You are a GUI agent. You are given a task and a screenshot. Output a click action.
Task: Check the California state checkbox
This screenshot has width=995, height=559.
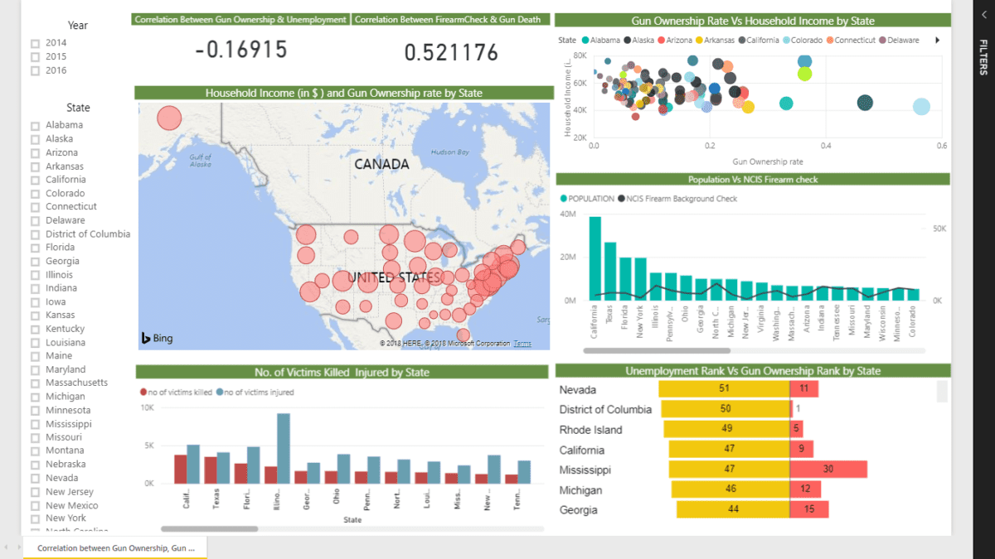[x=34, y=180]
